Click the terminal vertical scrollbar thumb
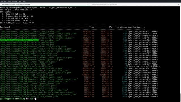The width and height of the screenshot is (181, 102). [180, 98]
